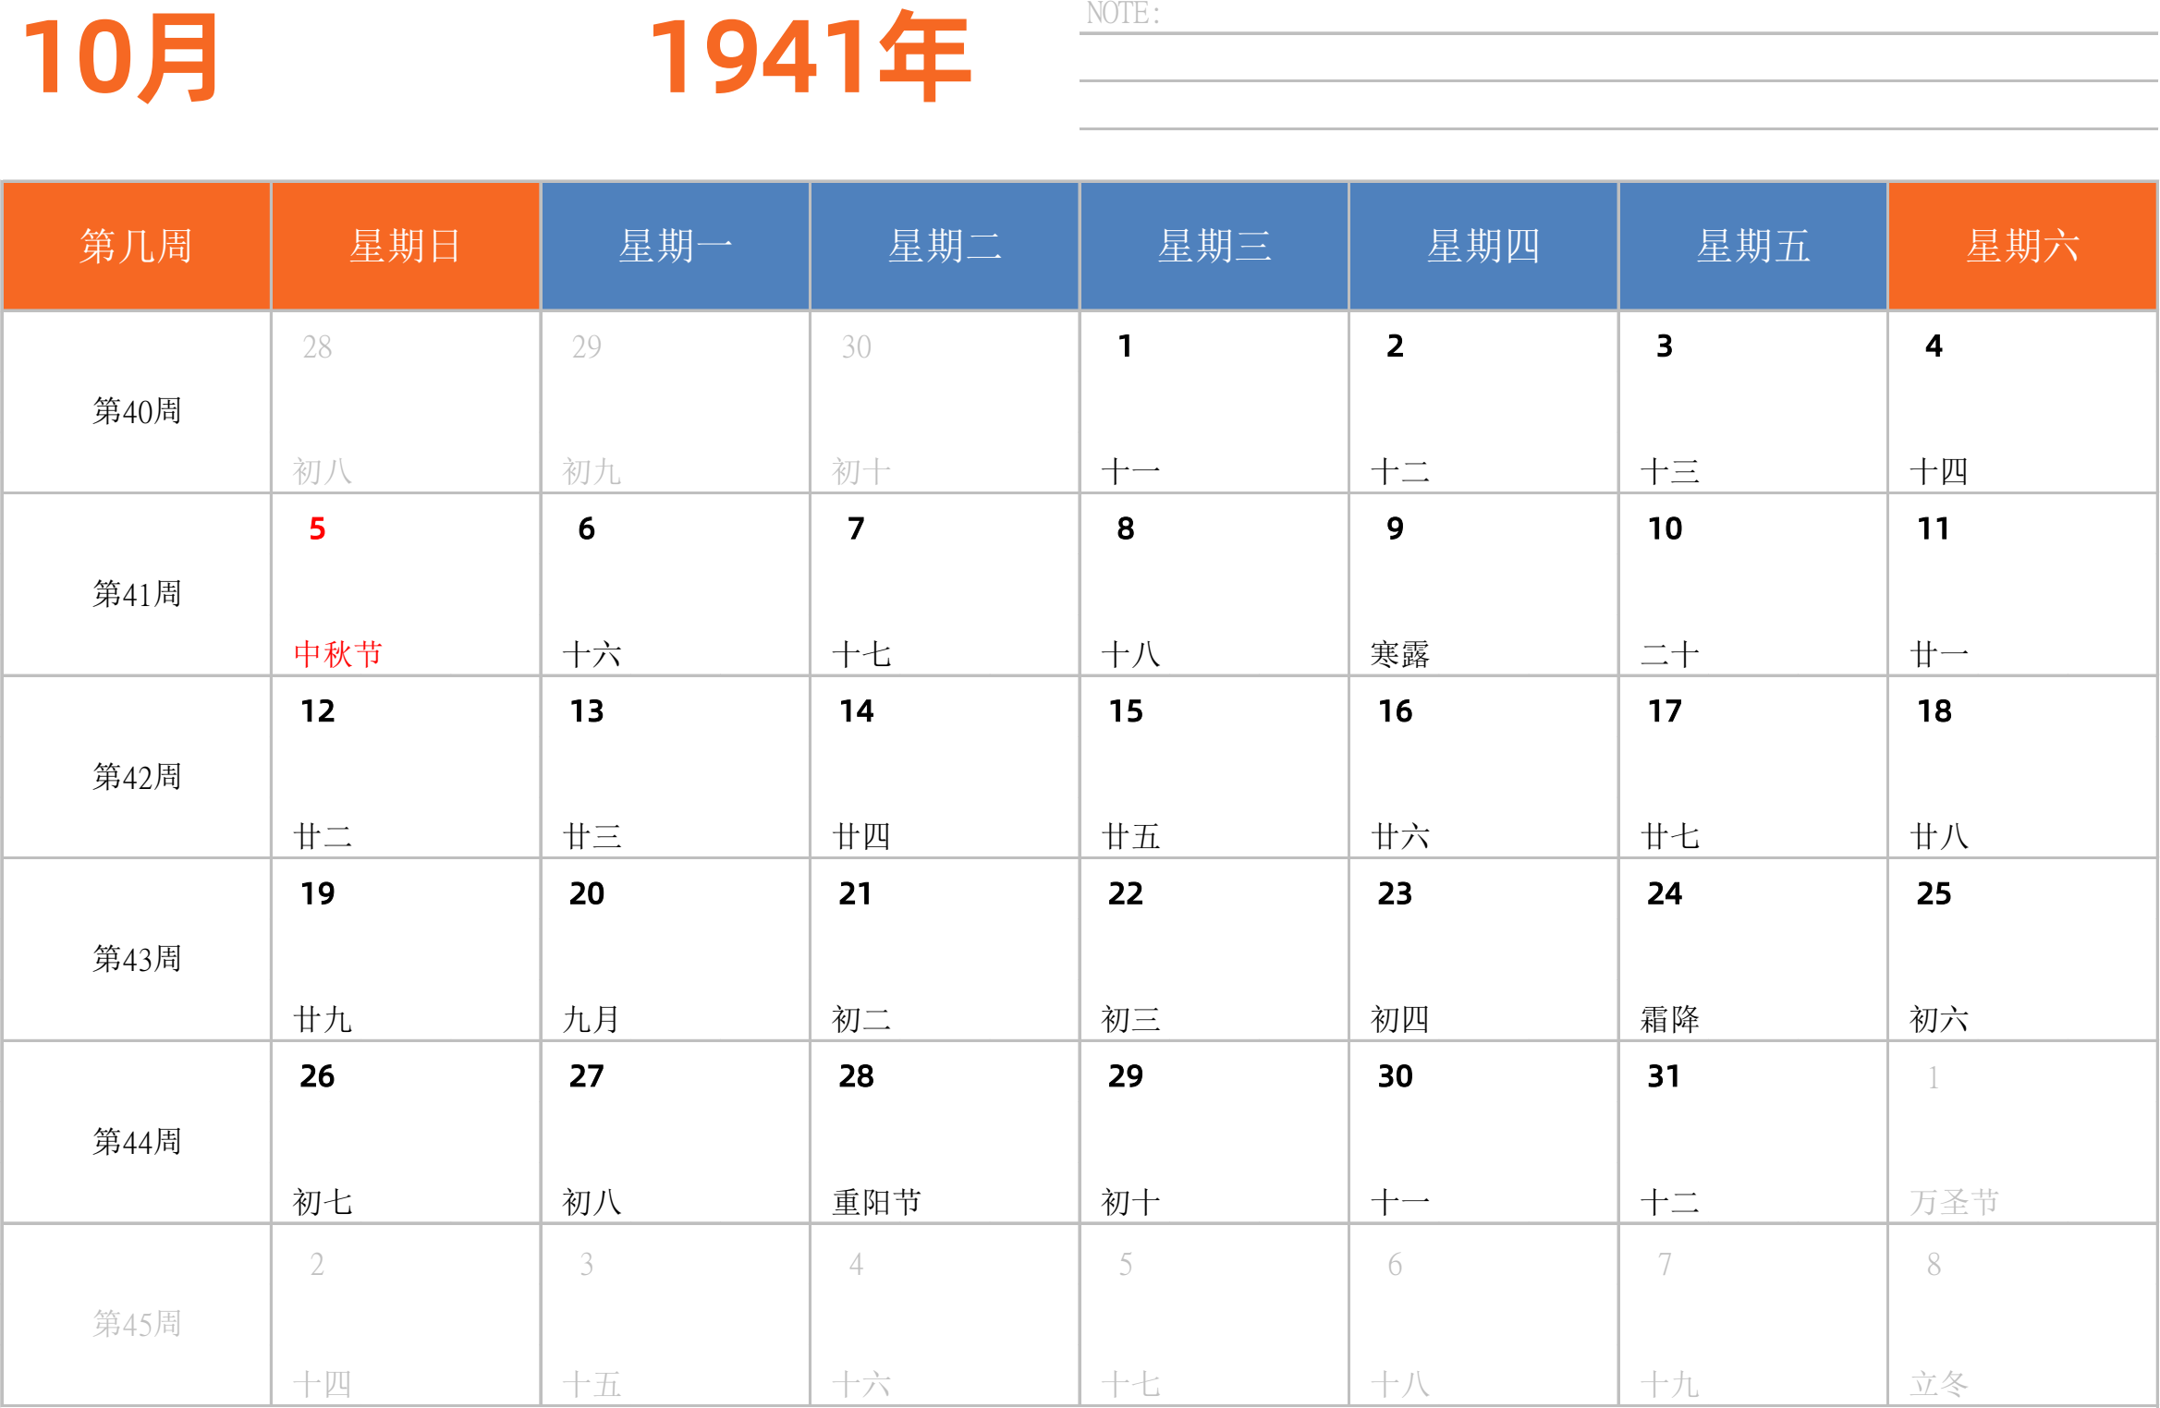Select date 15 labeled 廿五
Viewport: 2160px width, 1408px height.
pyautogui.click(x=1214, y=767)
